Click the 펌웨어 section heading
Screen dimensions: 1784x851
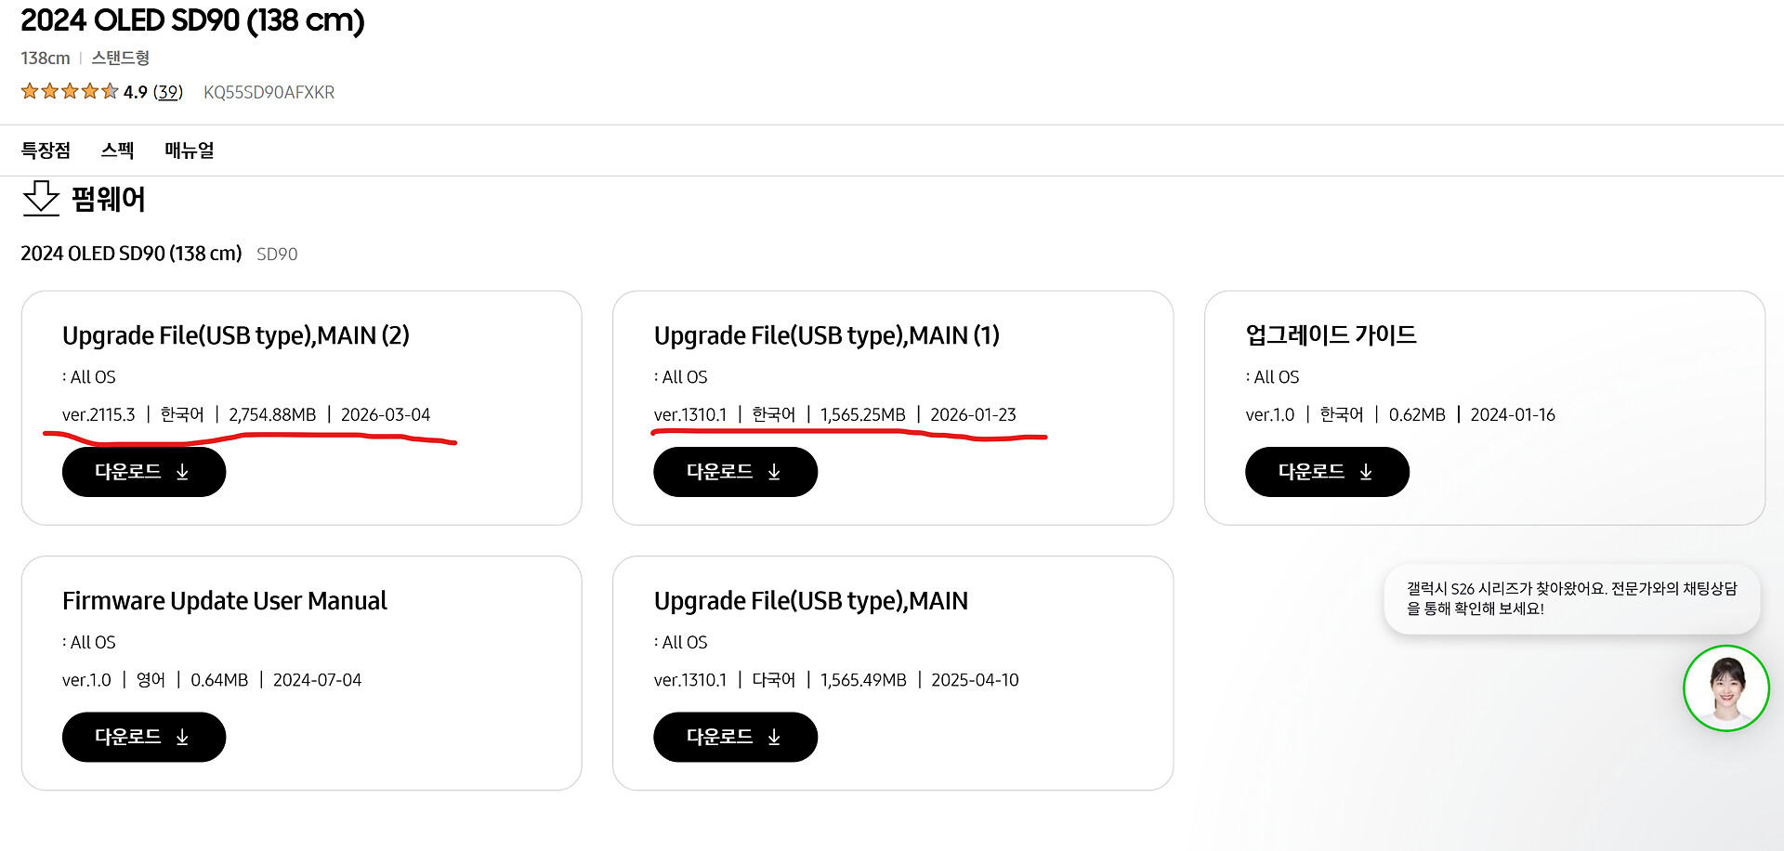tap(108, 199)
